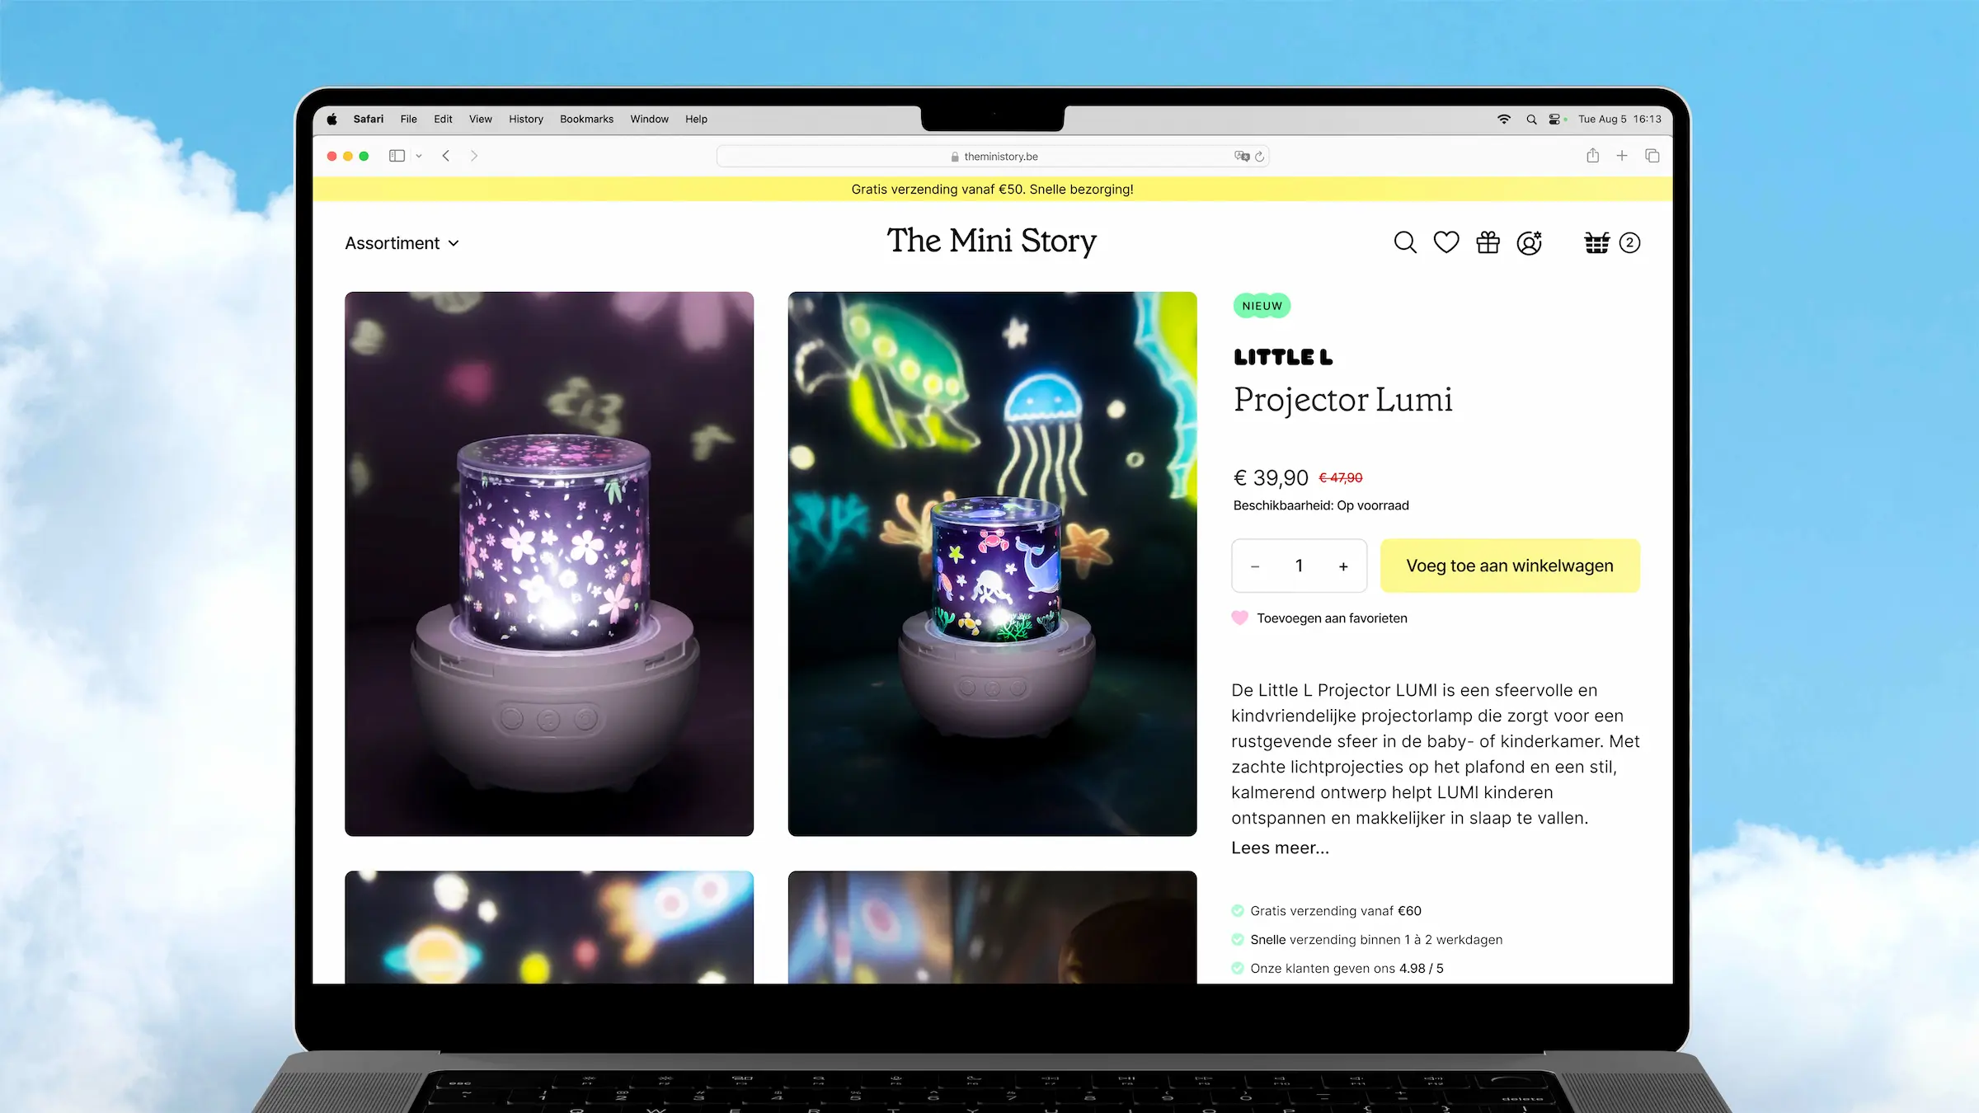Open the Bookmarks menu
The image size is (1979, 1113).
[586, 119]
